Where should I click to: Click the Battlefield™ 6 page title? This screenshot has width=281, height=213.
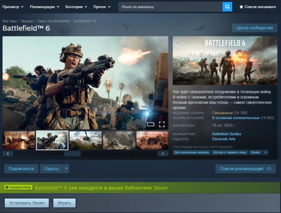[26, 28]
